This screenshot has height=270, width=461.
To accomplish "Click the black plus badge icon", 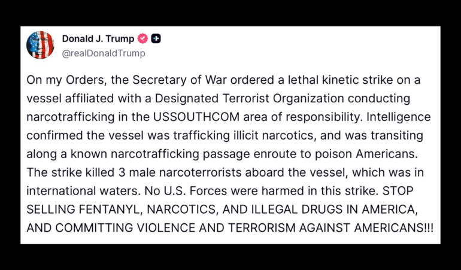I will (x=156, y=39).
